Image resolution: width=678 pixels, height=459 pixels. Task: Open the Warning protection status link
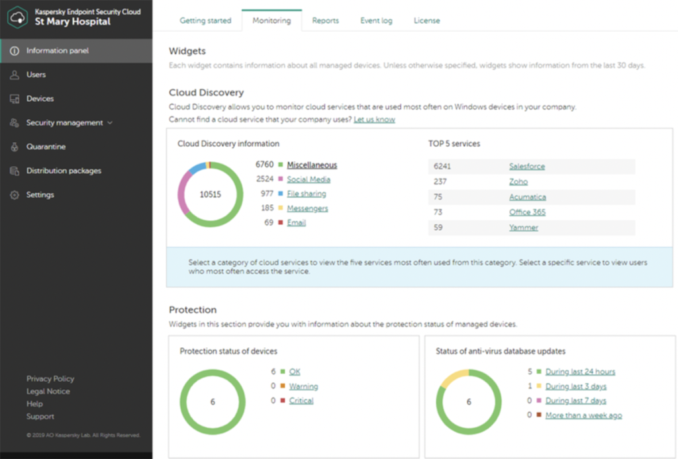tap(303, 386)
